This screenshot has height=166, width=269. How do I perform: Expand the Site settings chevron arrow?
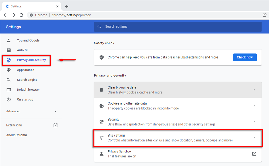pos(254,138)
